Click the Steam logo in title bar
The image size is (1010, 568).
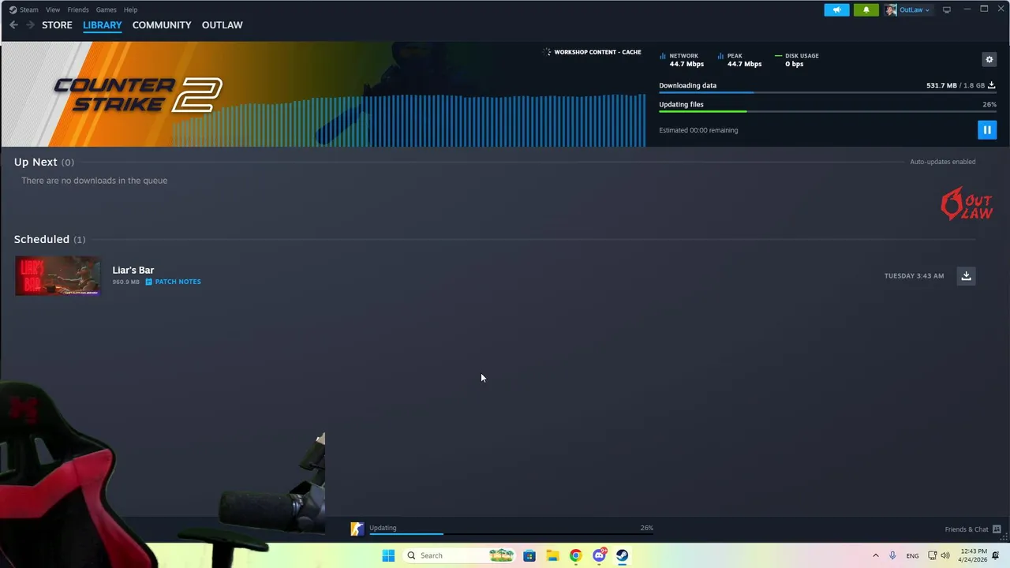pos(13,9)
